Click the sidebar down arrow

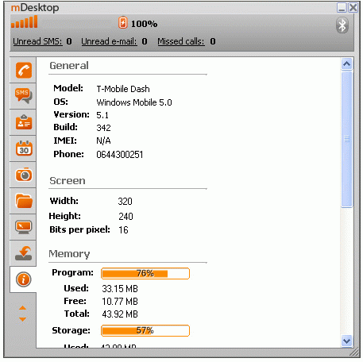23,319
